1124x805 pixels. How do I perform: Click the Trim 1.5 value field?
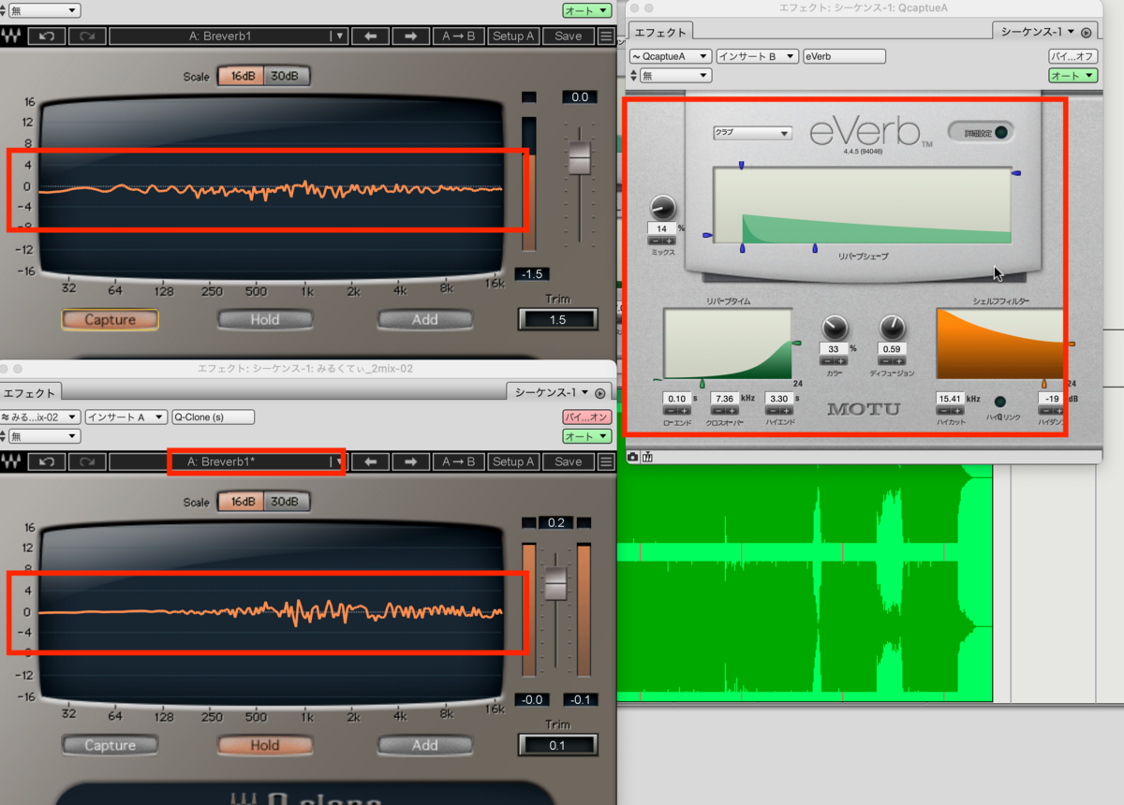pos(557,320)
